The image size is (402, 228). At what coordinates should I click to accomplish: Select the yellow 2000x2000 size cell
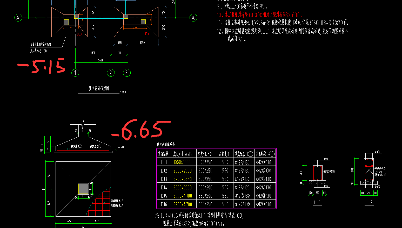(183, 171)
